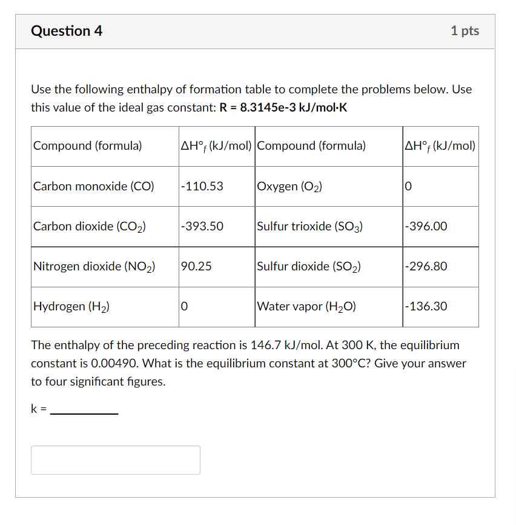Select the ΔH°f (kJ/mol) column header
Screen dimensions: 516x525
[x=215, y=145]
